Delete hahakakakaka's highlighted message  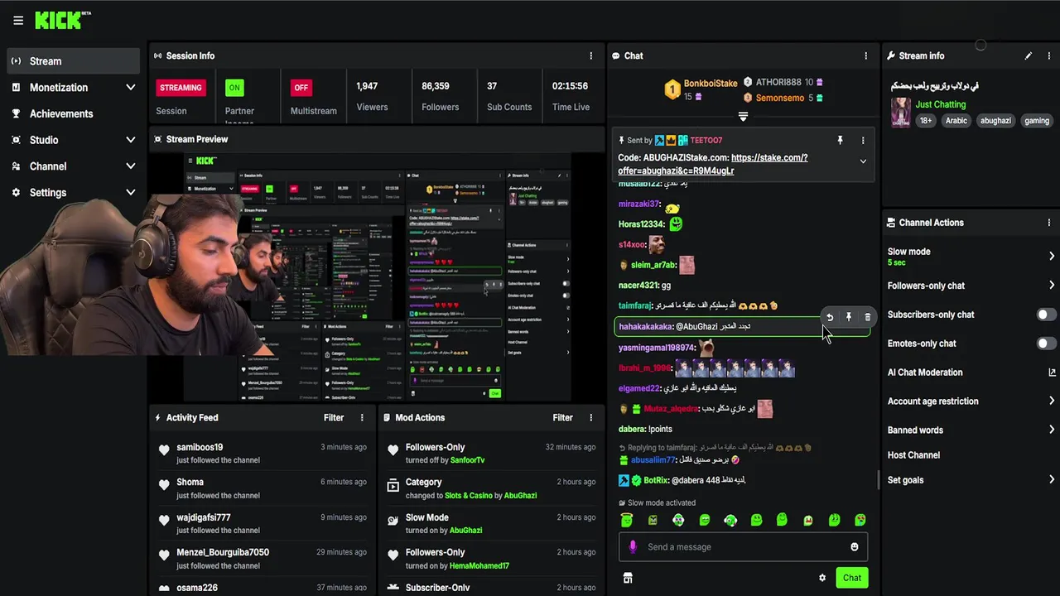pos(867,317)
